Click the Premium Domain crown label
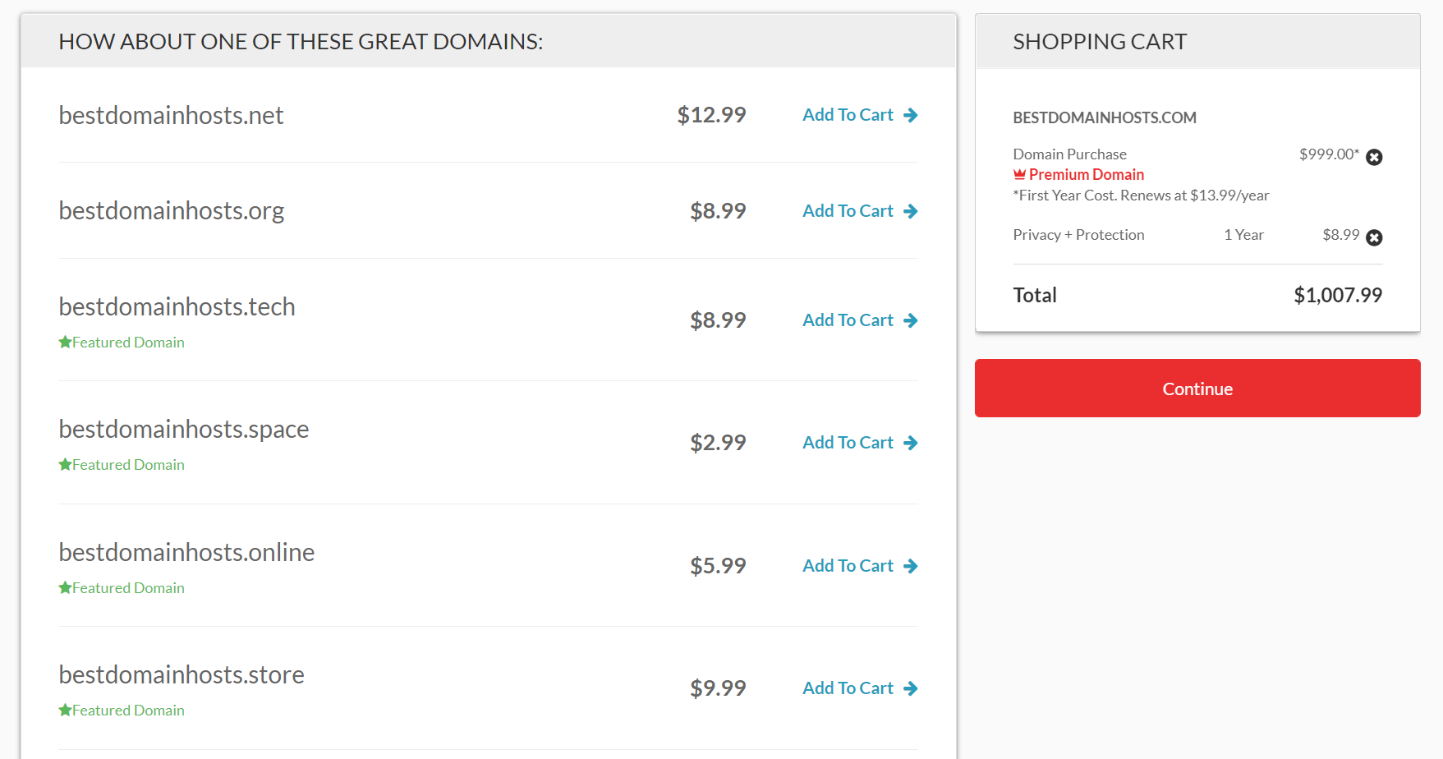1443x759 pixels. (1019, 174)
